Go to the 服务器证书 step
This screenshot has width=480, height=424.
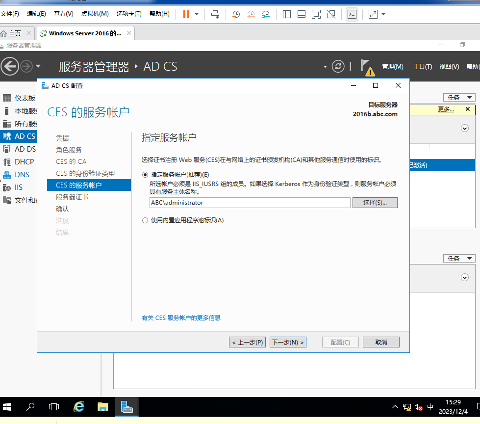tap(72, 197)
